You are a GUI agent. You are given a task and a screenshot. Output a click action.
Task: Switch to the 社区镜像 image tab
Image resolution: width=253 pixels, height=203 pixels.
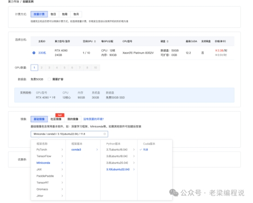tap(56, 119)
